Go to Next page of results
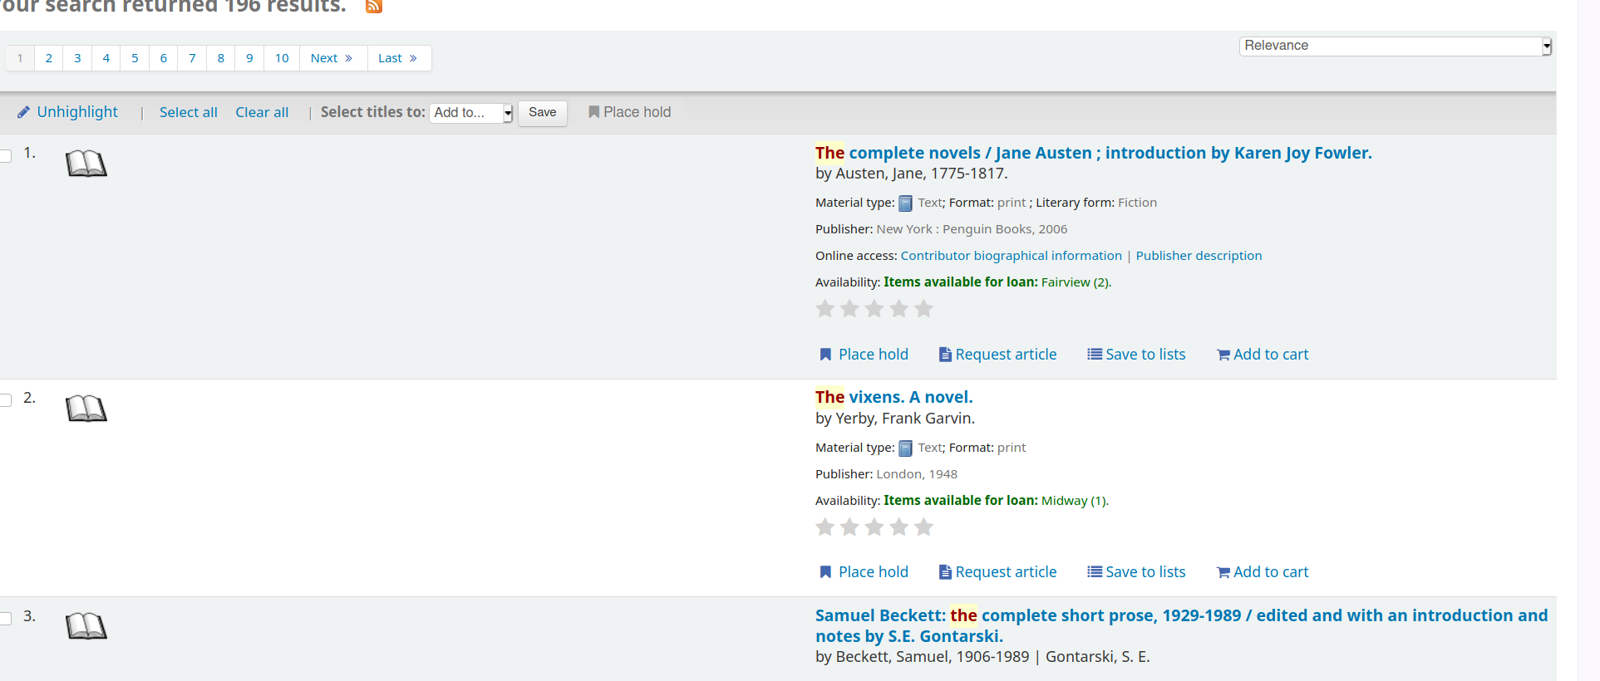 [332, 58]
